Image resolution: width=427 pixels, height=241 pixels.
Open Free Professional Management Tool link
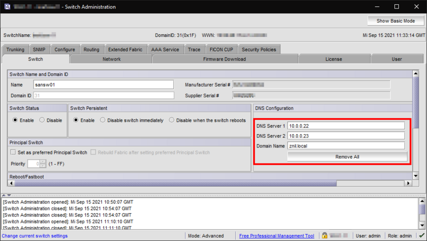coord(276,236)
